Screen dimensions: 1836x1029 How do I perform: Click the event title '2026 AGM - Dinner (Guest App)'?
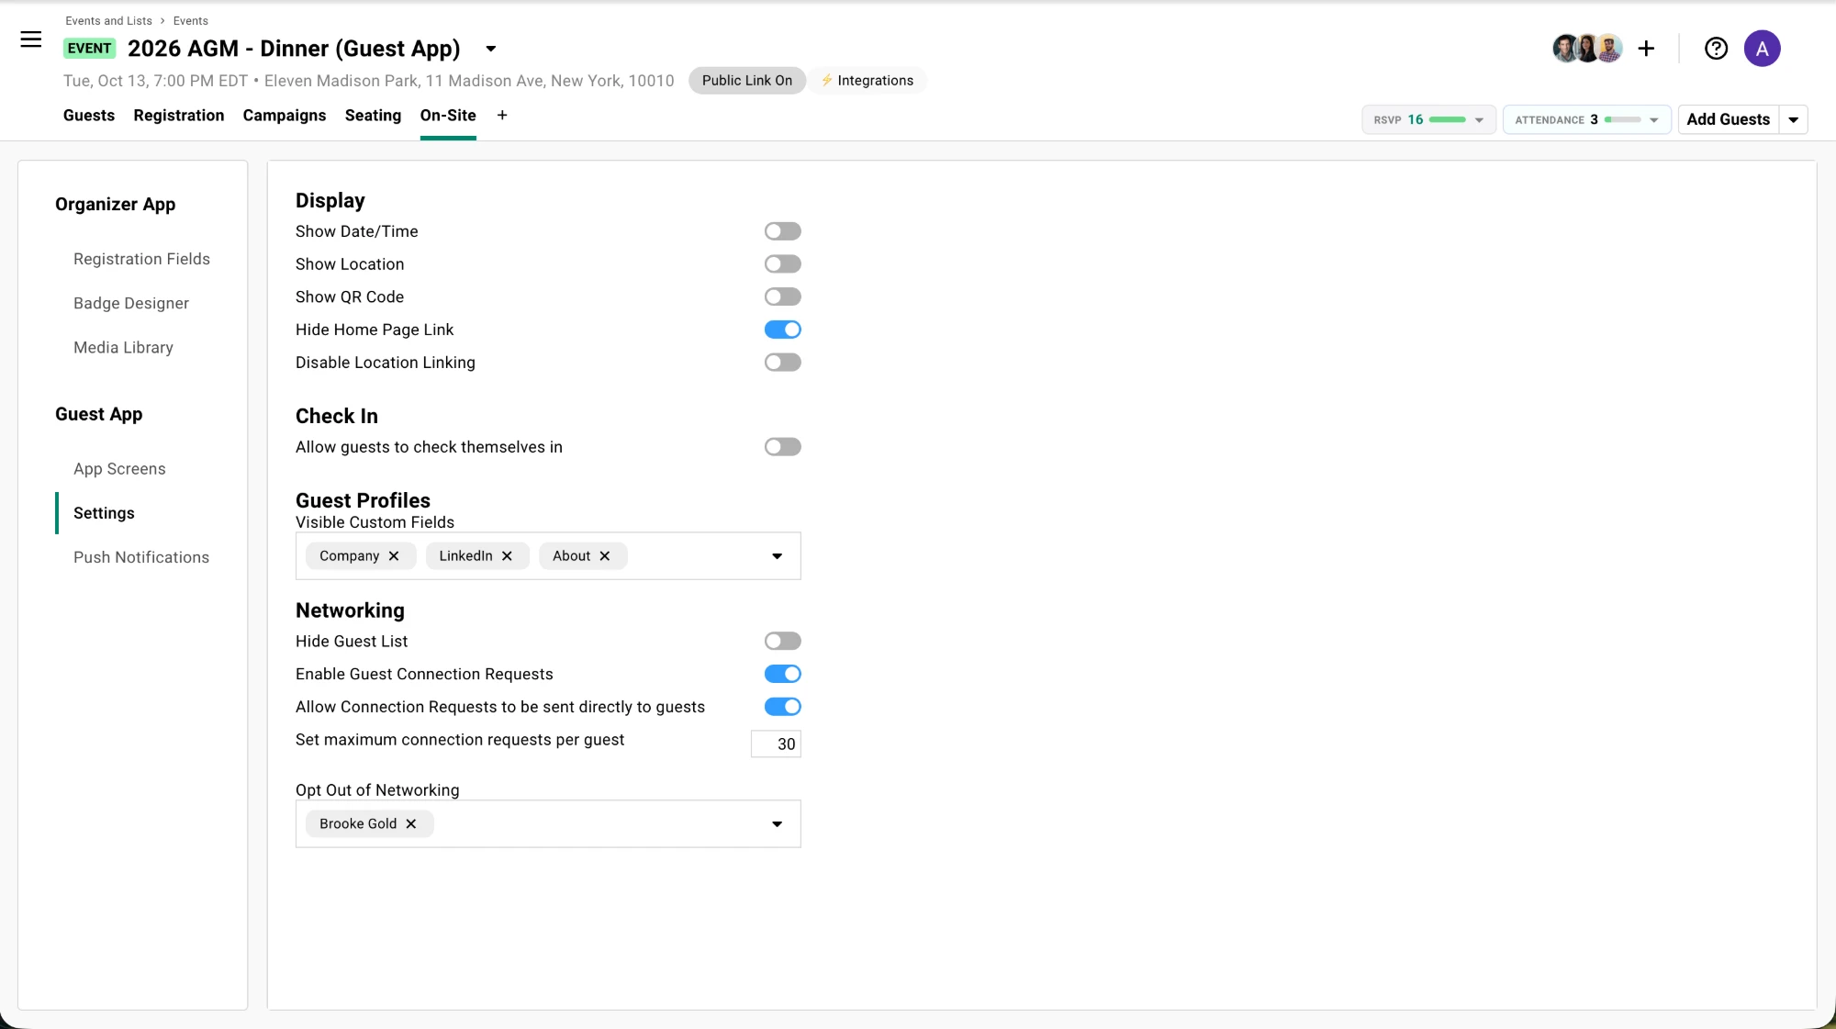pos(294,49)
